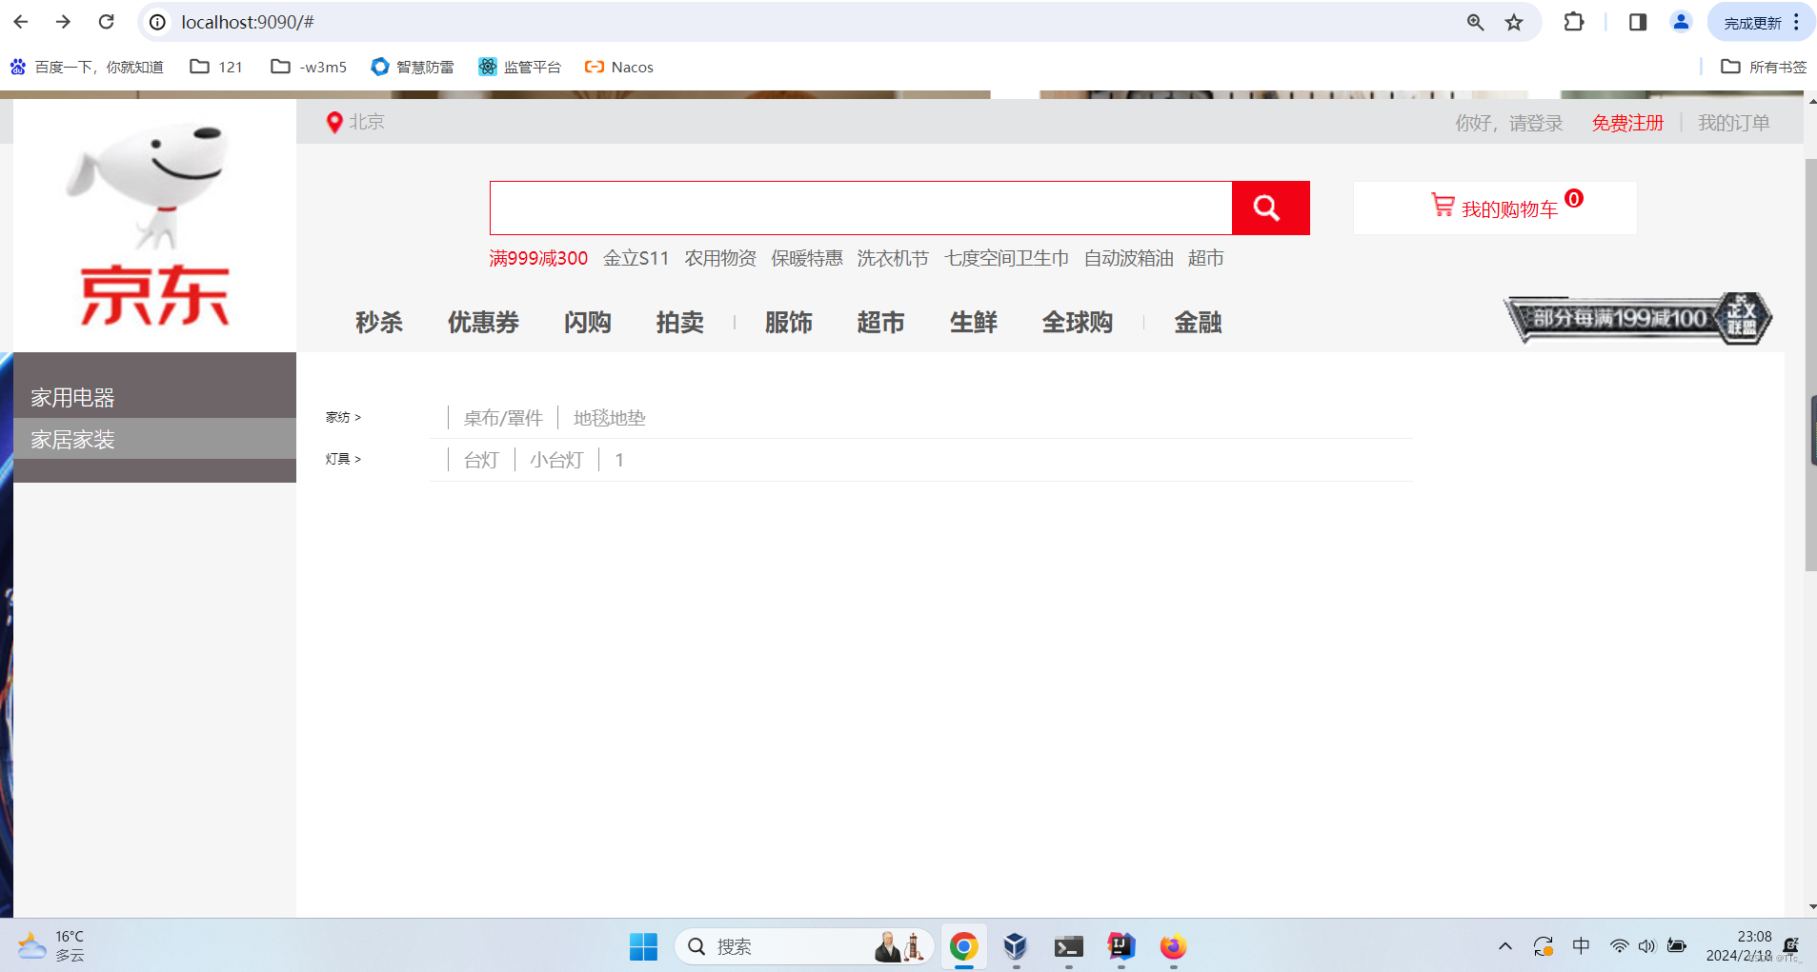Open the 121 bookmark folder

[216, 67]
